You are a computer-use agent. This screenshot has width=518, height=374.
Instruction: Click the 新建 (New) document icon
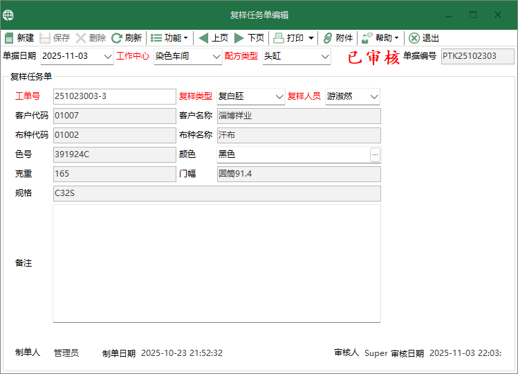coord(9,38)
